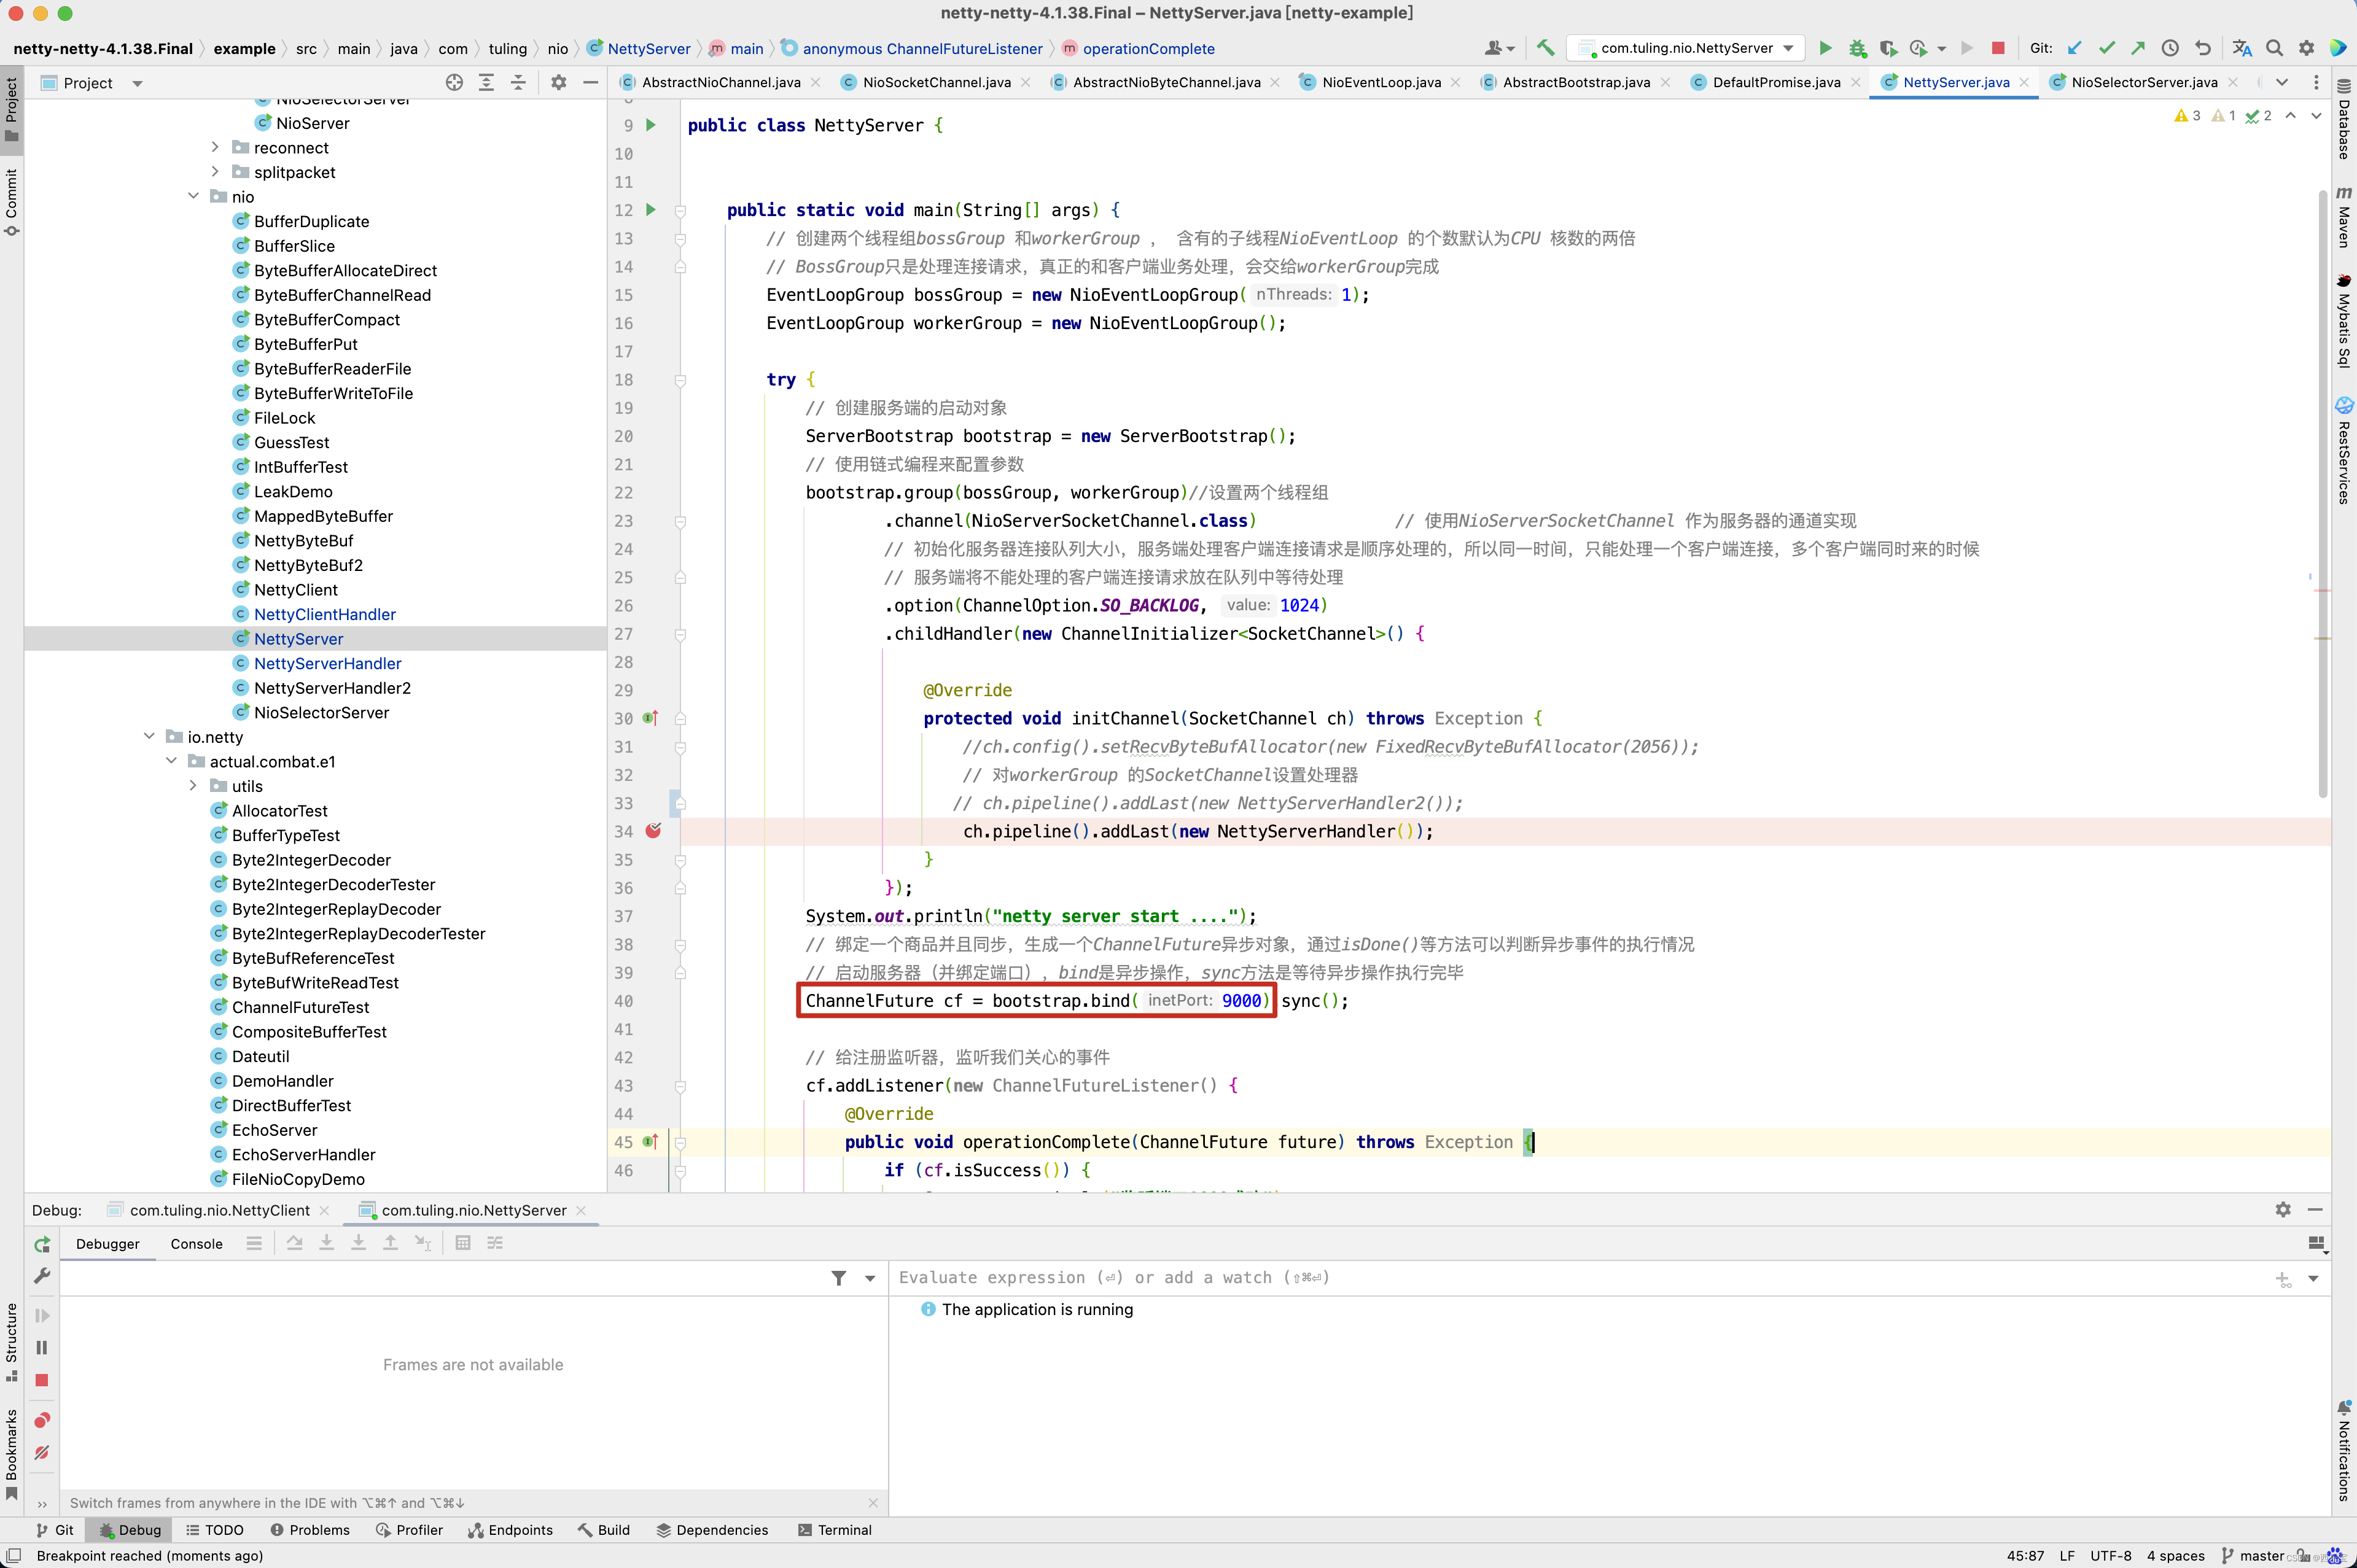Click Run with Coverage shield icon

(1887, 48)
